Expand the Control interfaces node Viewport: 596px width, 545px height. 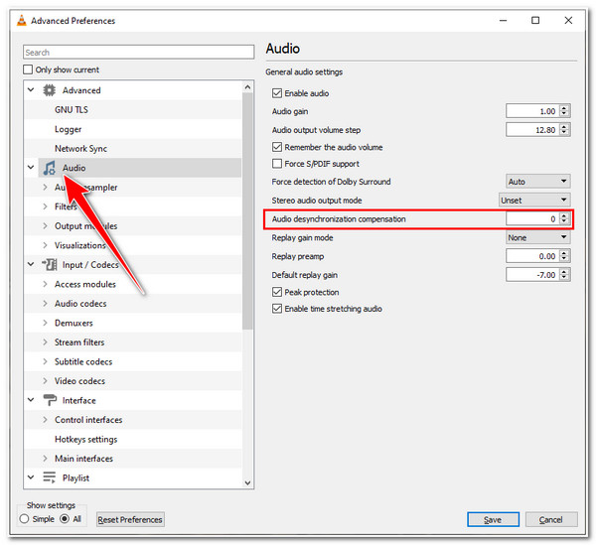46,420
